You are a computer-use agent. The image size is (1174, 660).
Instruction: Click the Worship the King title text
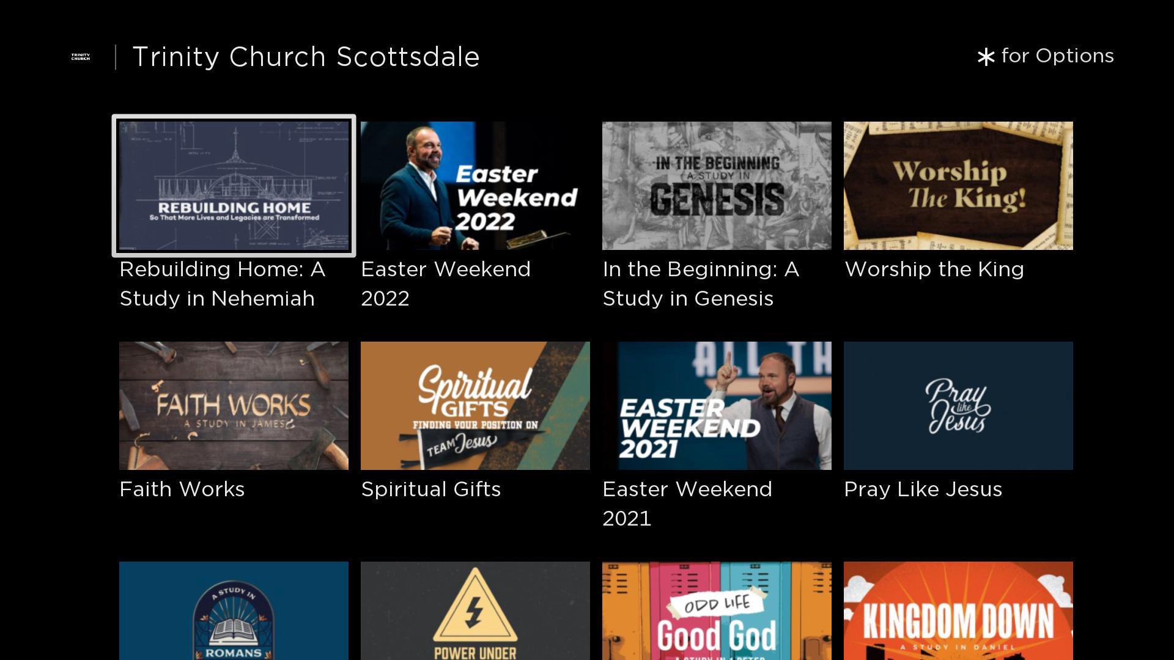(934, 269)
